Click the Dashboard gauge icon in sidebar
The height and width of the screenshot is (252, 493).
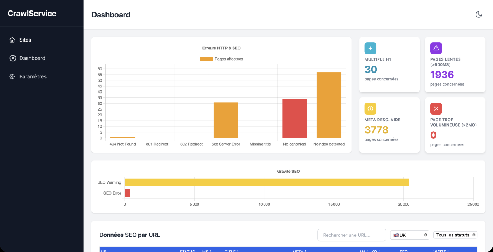(12, 58)
